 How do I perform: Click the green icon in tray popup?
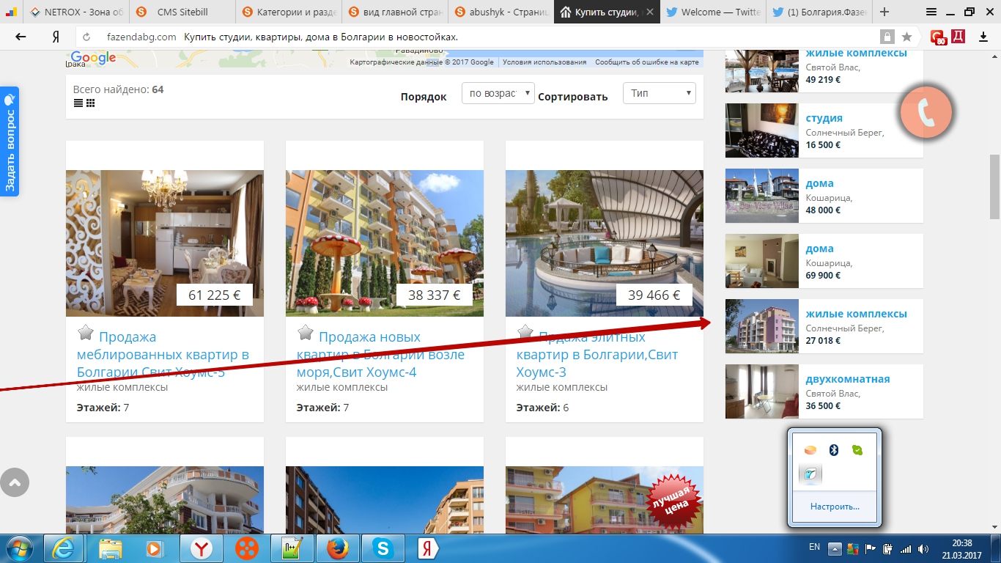point(857,449)
